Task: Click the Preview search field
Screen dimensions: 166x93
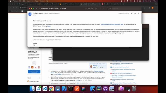Action: pos(126,9)
